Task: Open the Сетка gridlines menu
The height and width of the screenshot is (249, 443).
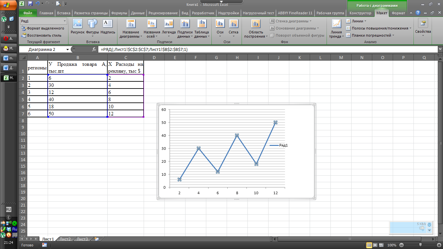Action: click(x=233, y=29)
